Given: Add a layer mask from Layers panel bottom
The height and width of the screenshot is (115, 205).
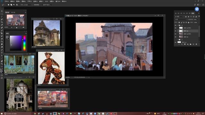Looking at the screenshot, I should (x=185, y=44).
